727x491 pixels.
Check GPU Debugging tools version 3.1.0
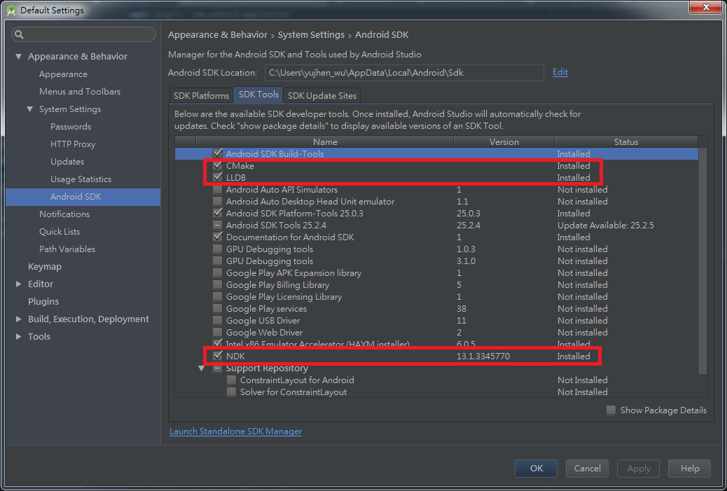pyautogui.click(x=217, y=261)
